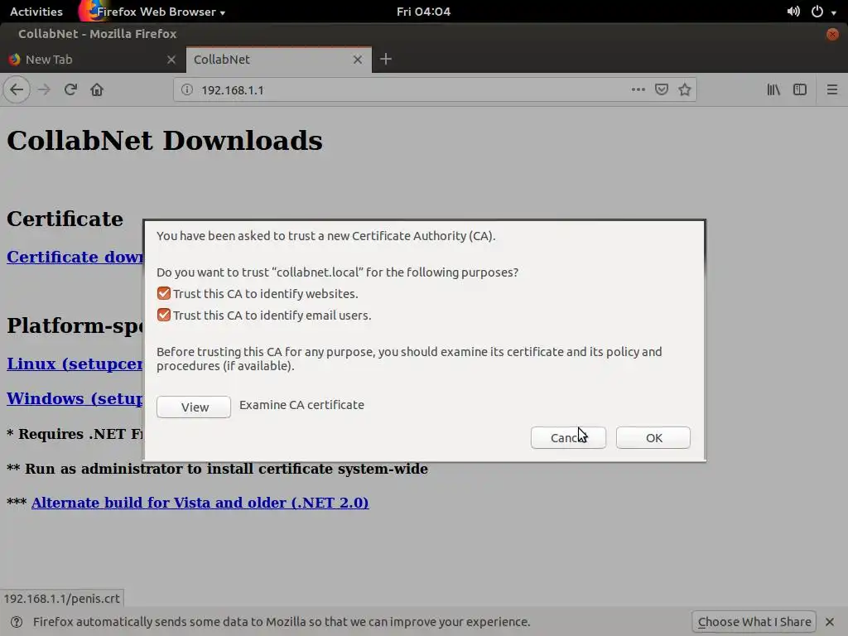Click the CollabNet Downloads heading
The height and width of the screenshot is (636, 848).
tap(165, 141)
